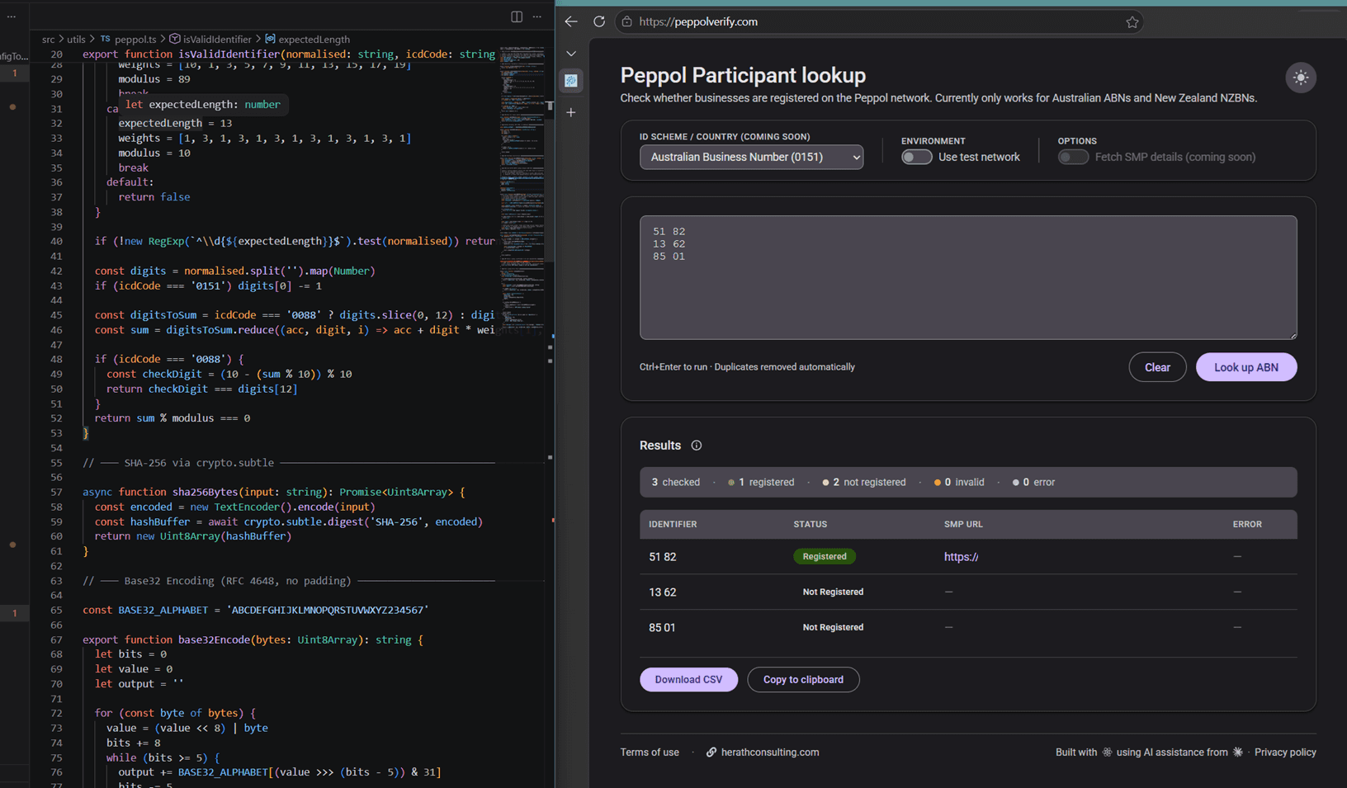Click the 'Download CSV' button

point(688,679)
